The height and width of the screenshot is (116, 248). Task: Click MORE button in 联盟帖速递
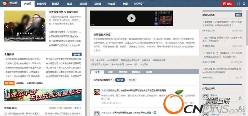point(238,15)
